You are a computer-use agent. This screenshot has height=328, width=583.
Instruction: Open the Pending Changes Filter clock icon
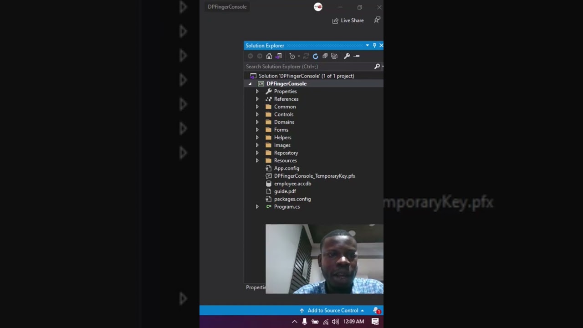[x=292, y=56]
